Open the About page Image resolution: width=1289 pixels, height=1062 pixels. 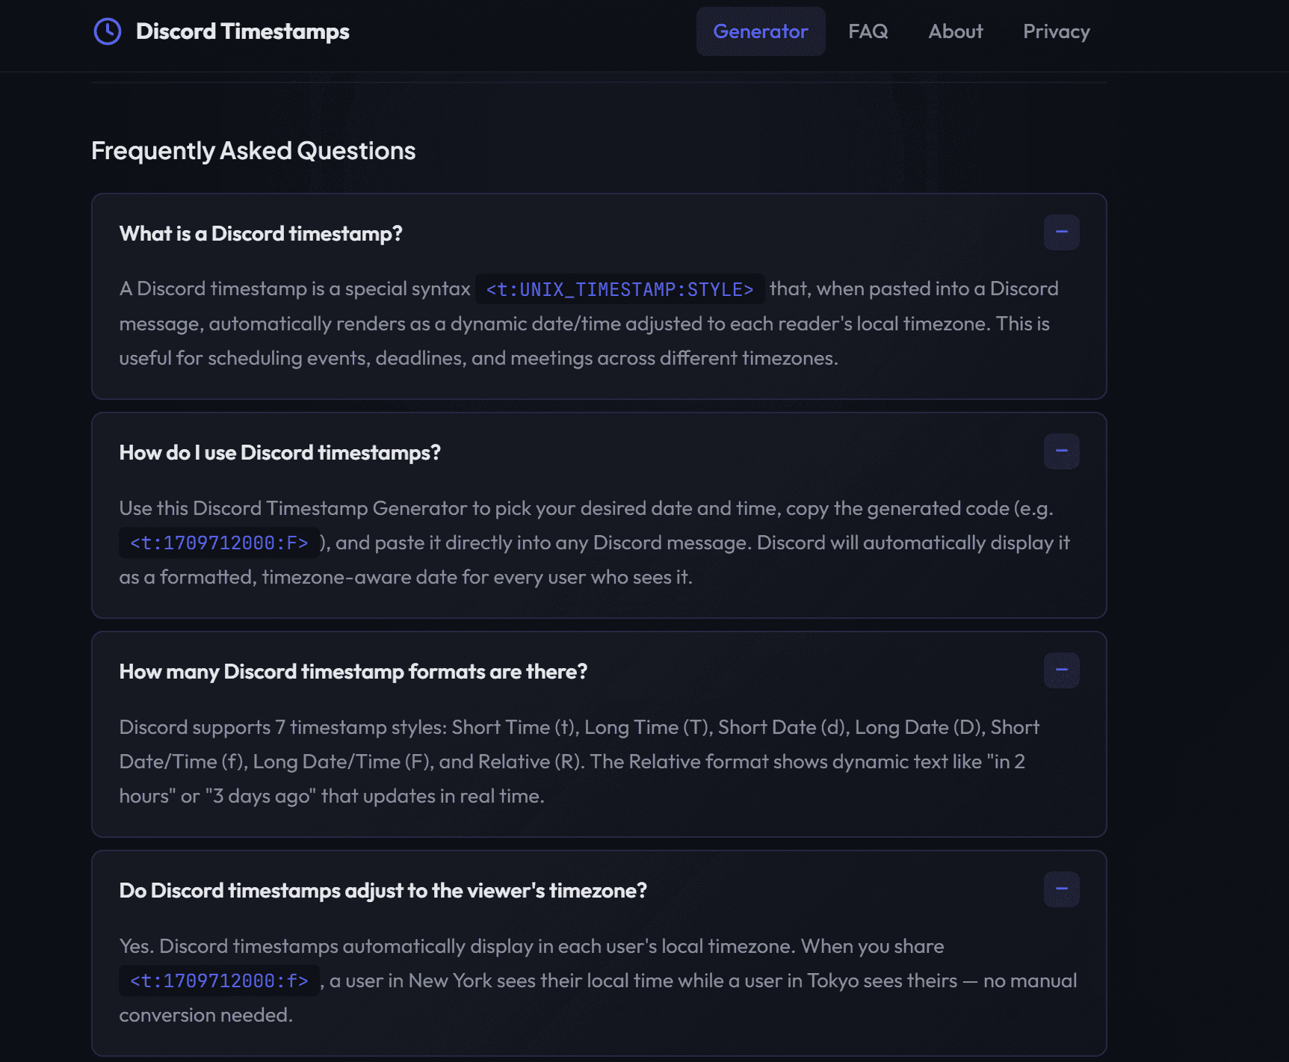[955, 31]
